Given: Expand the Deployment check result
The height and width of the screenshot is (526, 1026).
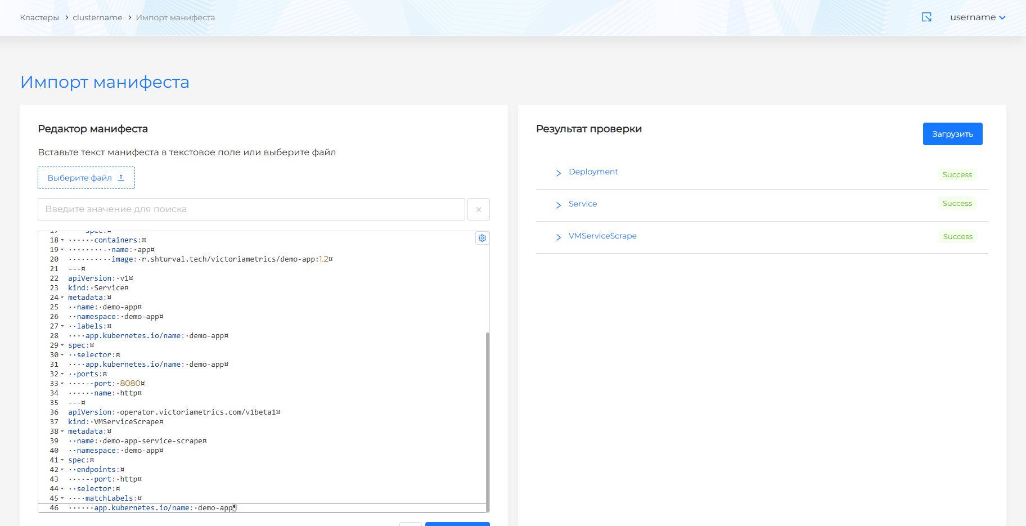Looking at the screenshot, I should pyautogui.click(x=559, y=173).
